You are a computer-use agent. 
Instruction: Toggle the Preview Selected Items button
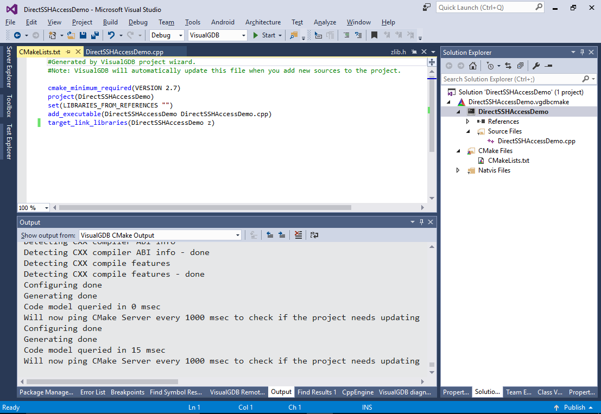548,66
